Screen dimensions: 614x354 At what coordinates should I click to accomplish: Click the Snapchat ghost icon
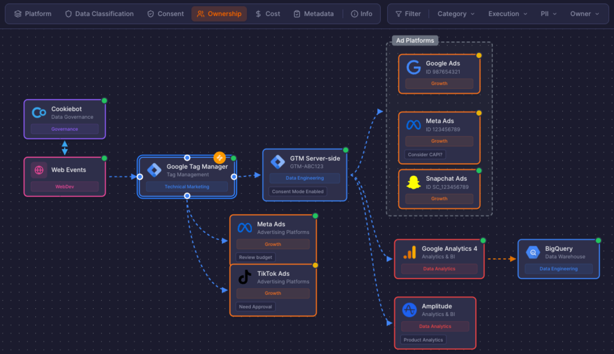coord(413,183)
